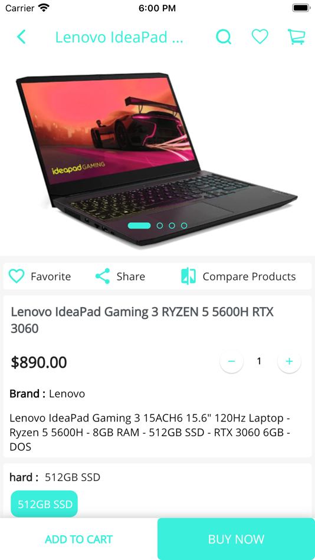This screenshot has width=315, height=560.
Task: Tap ADD TO CART button
Action: 78,539
